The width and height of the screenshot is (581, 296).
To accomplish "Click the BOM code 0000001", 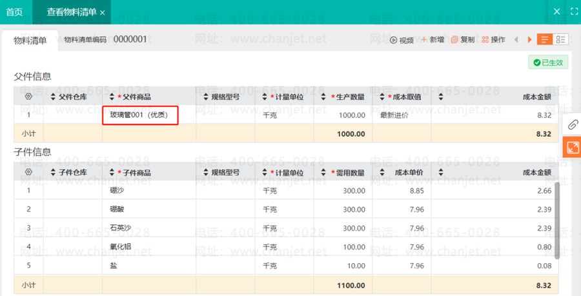I will tap(130, 39).
